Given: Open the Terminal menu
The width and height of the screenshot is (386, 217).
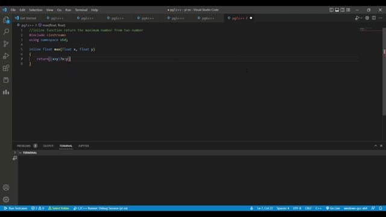Looking at the screenshot, I should 81,10.
